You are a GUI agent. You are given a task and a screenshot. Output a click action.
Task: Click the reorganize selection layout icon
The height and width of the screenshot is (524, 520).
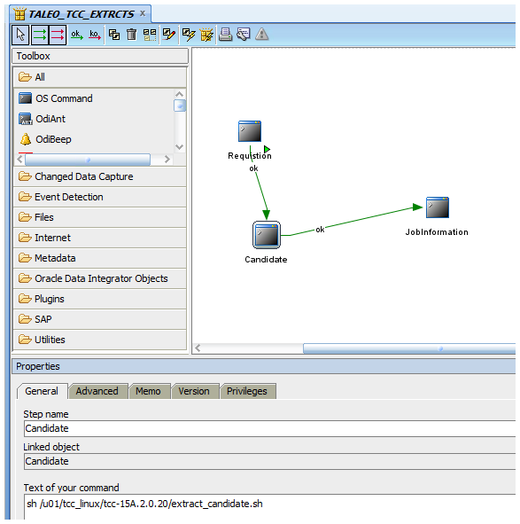[150, 35]
